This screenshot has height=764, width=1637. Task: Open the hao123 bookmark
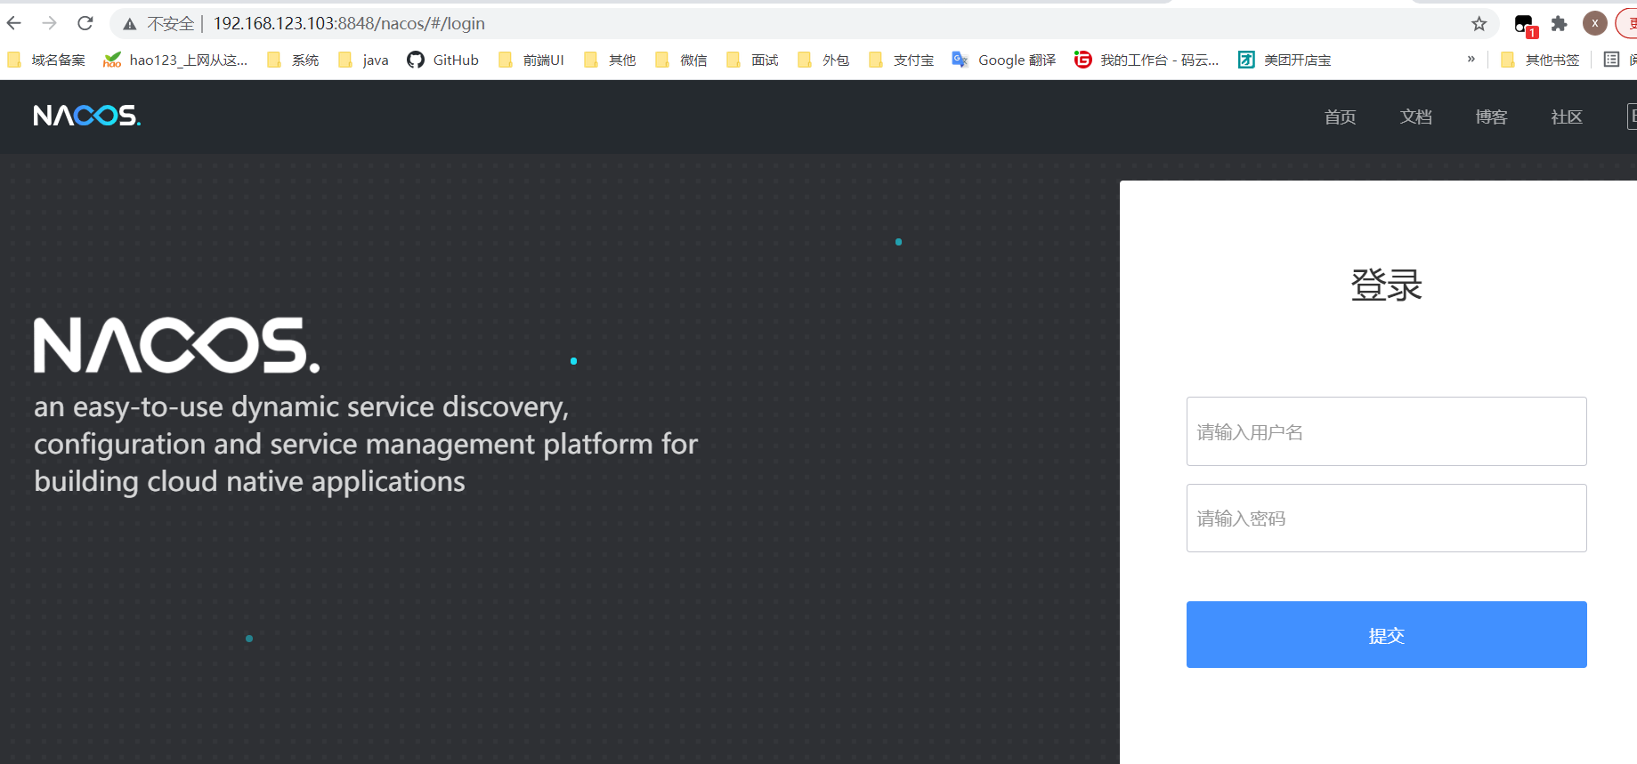pyautogui.click(x=175, y=60)
